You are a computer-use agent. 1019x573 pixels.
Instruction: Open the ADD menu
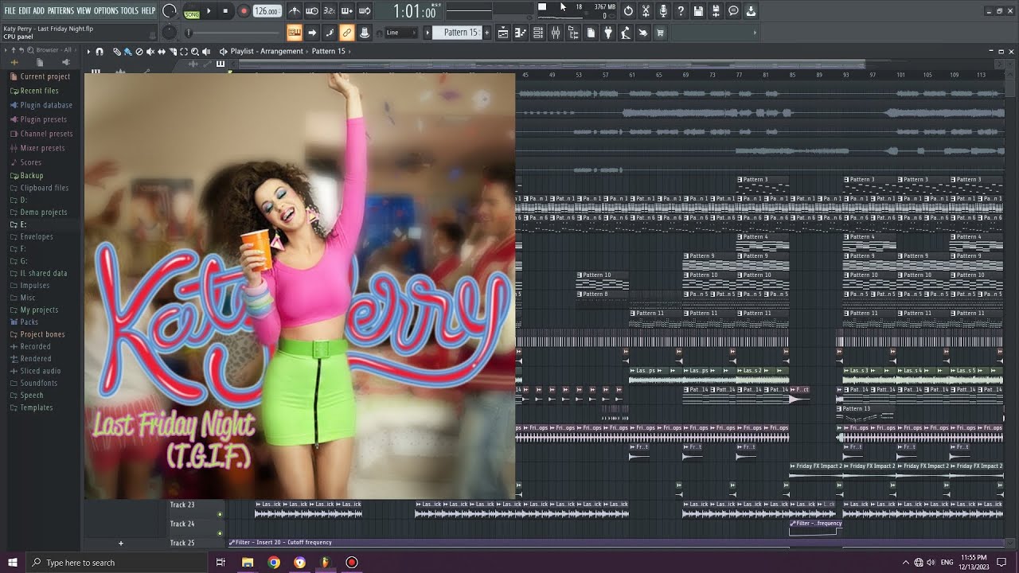[39, 11]
